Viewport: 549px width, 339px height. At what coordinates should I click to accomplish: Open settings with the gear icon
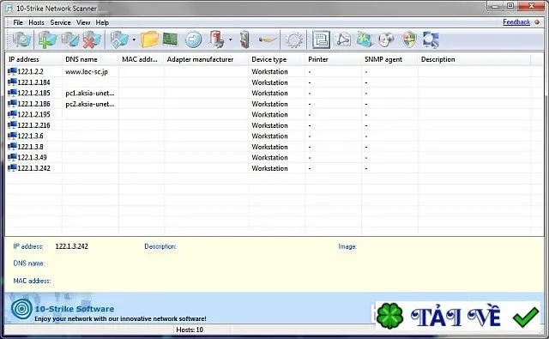[293, 39]
